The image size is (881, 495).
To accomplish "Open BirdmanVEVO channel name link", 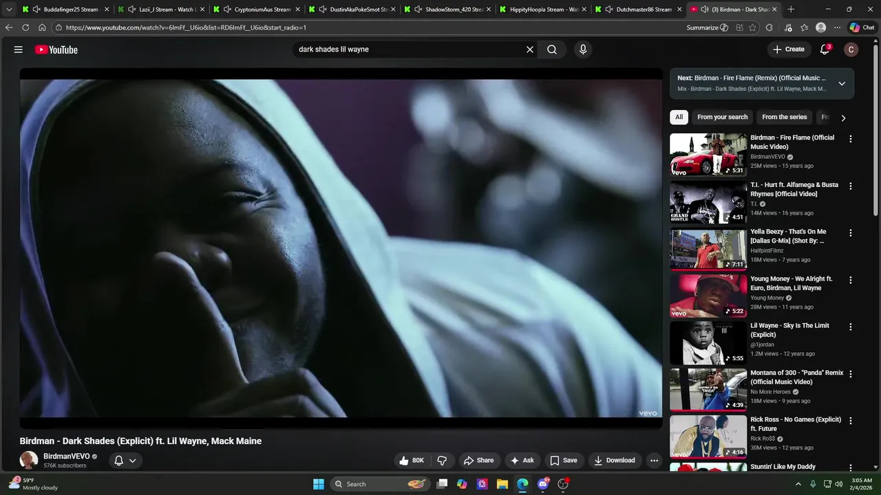I will click(x=66, y=456).
